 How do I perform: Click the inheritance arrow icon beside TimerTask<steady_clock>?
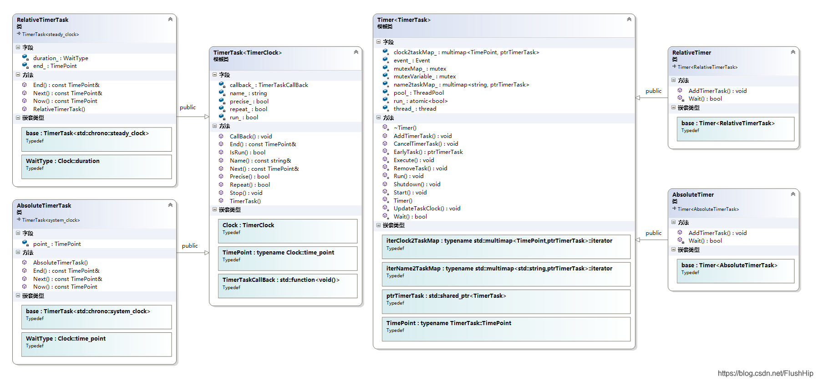(19, 34)
